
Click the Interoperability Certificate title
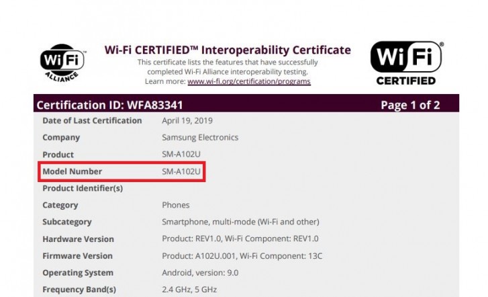click(228, 50)
